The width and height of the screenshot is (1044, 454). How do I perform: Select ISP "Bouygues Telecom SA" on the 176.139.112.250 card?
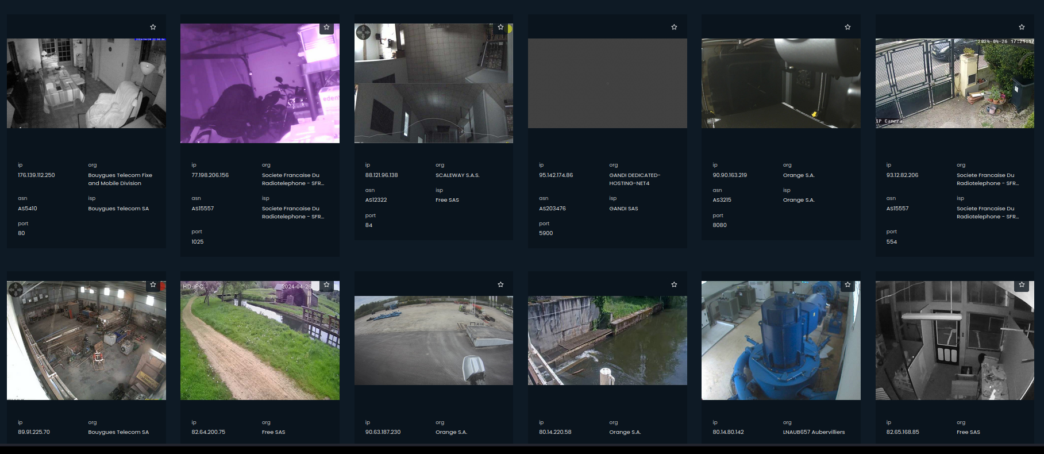[x=118, y=209]
